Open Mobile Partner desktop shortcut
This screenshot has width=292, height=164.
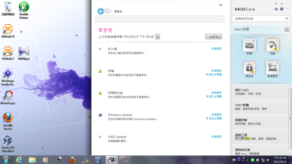coord(24,10)
